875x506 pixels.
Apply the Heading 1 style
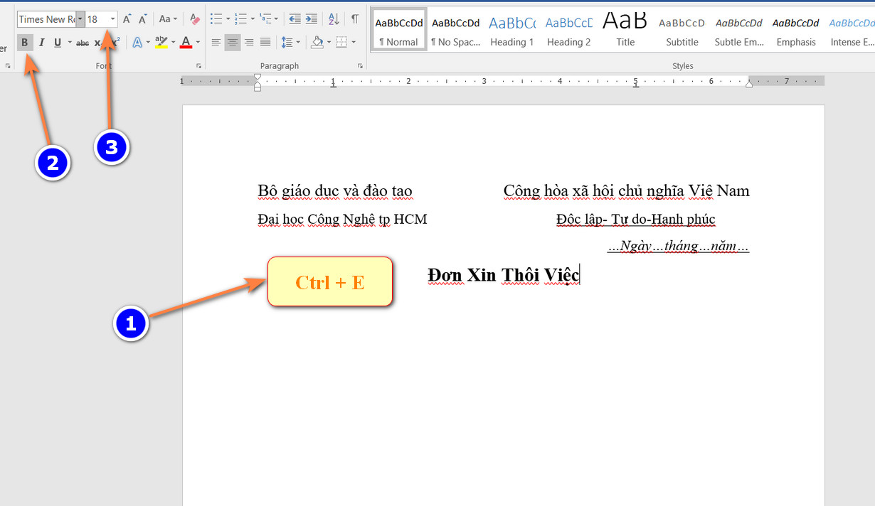click(512, 28)
